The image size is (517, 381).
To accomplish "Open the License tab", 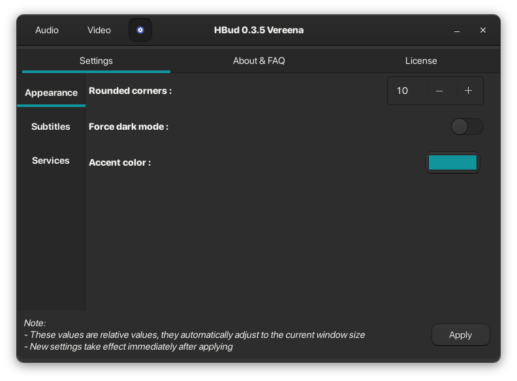I will [421, 61].
